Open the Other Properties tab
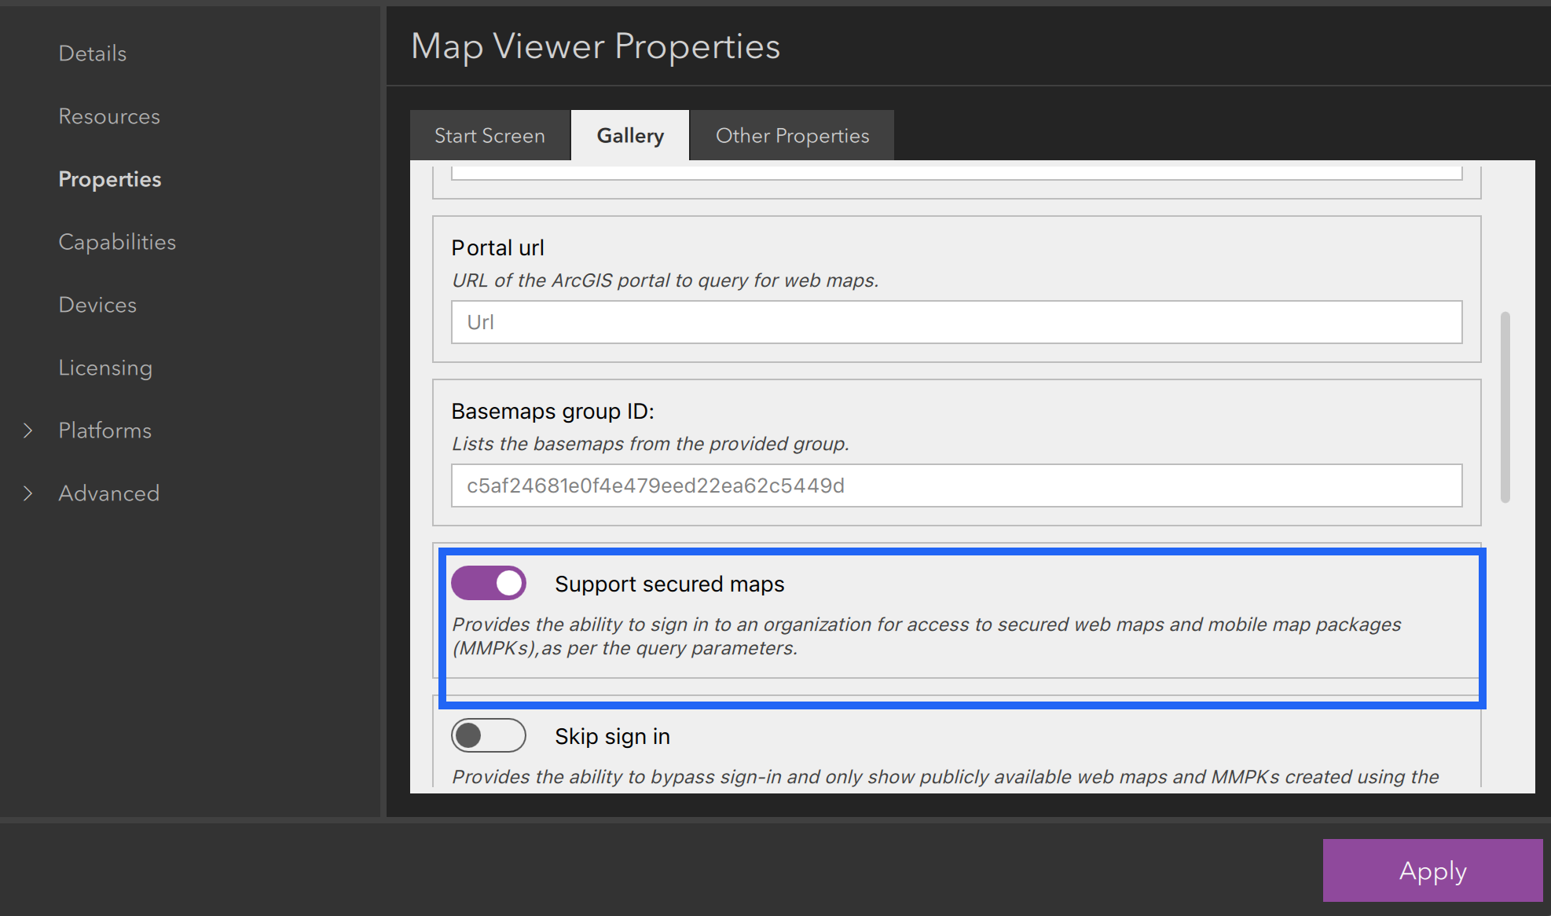The height and width of the screenshot is (916, 1551). 792,135
